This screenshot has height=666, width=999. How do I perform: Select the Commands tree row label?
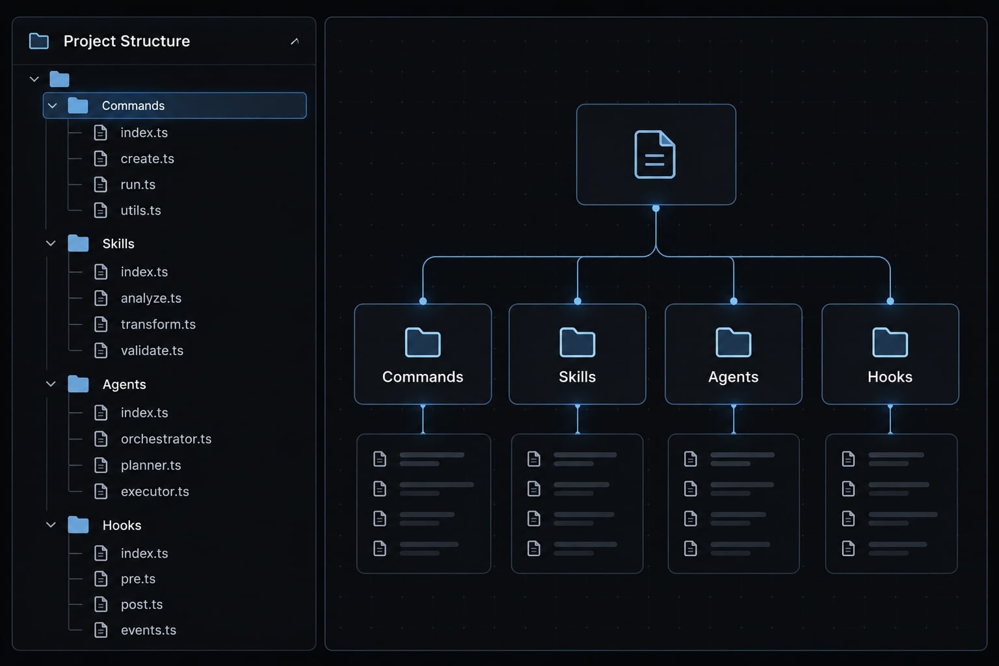point(133,105)
